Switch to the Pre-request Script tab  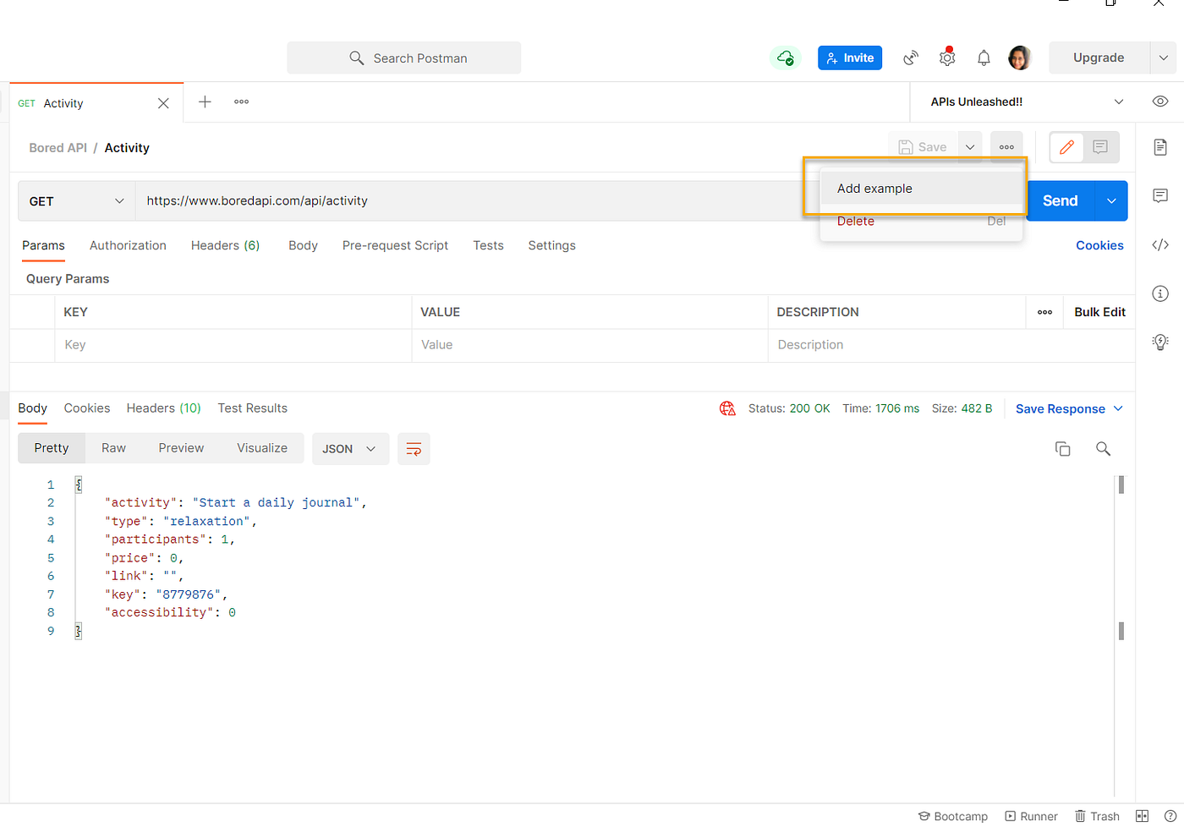[x=395, y=245]
